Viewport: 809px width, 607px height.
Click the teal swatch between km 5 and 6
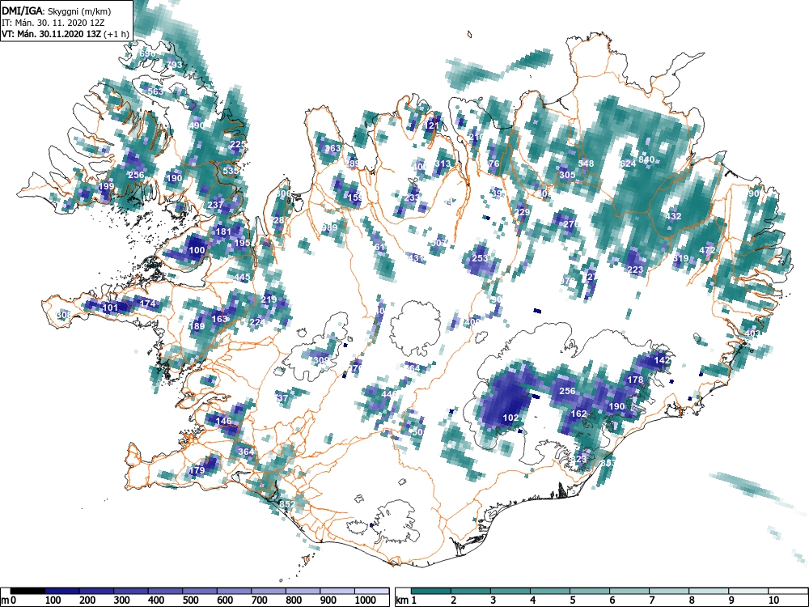(x=590, y=591)
